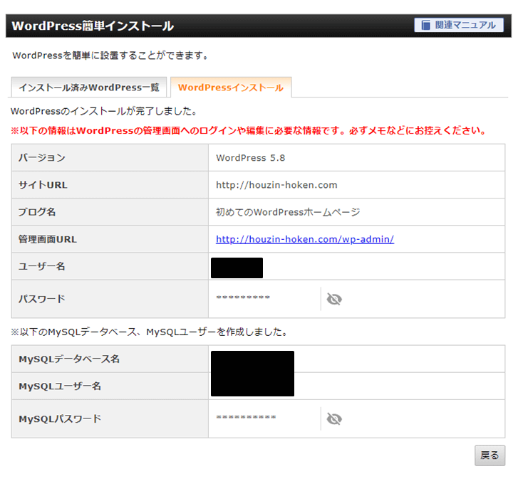Click the バージョン row label

click(x=42, y=158)
